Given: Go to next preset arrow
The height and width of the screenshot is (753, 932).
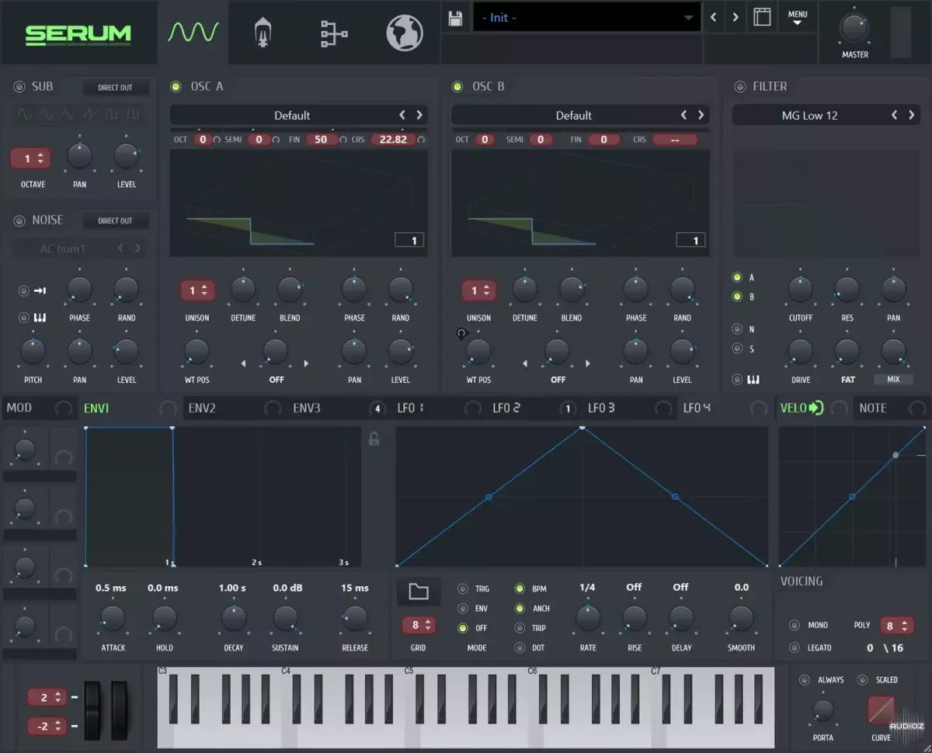Looking at the screenshot, I should [735, 17].
